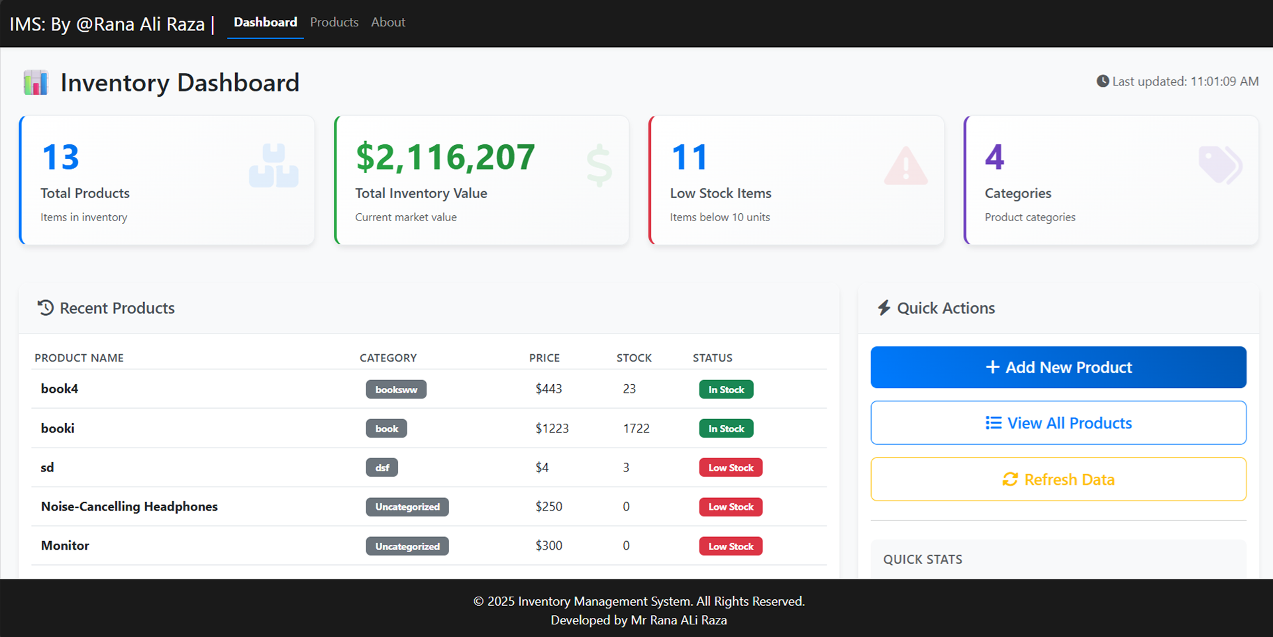Open View All Products

pyautogui.click(x=1058, y=422)
